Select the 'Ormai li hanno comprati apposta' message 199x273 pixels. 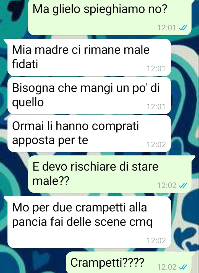pos(89,133)
